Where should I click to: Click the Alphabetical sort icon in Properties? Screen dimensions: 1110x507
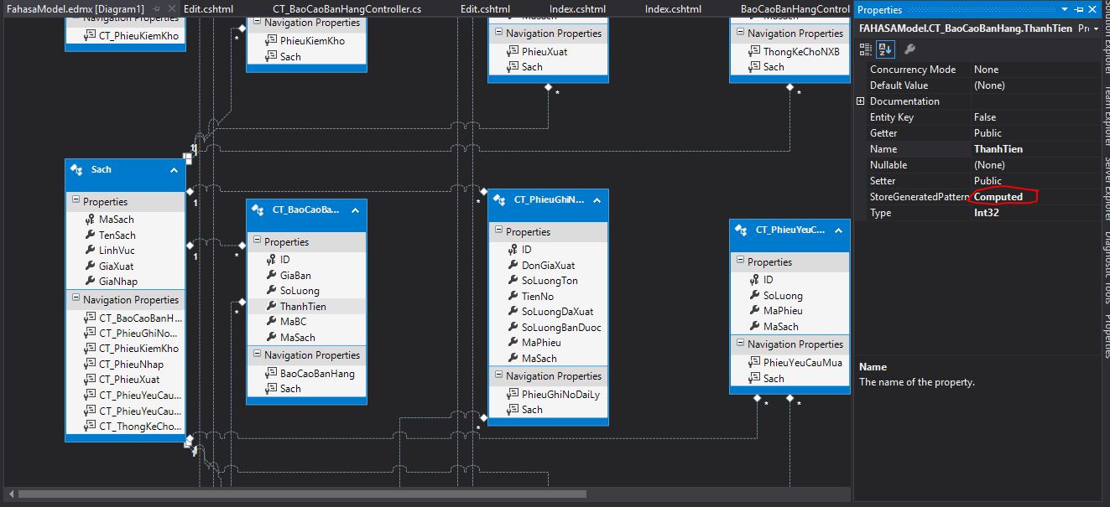[x=883, y=49]
